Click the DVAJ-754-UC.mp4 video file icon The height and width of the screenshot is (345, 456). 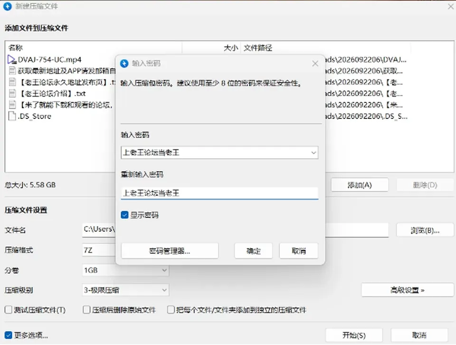click(12, 60)
